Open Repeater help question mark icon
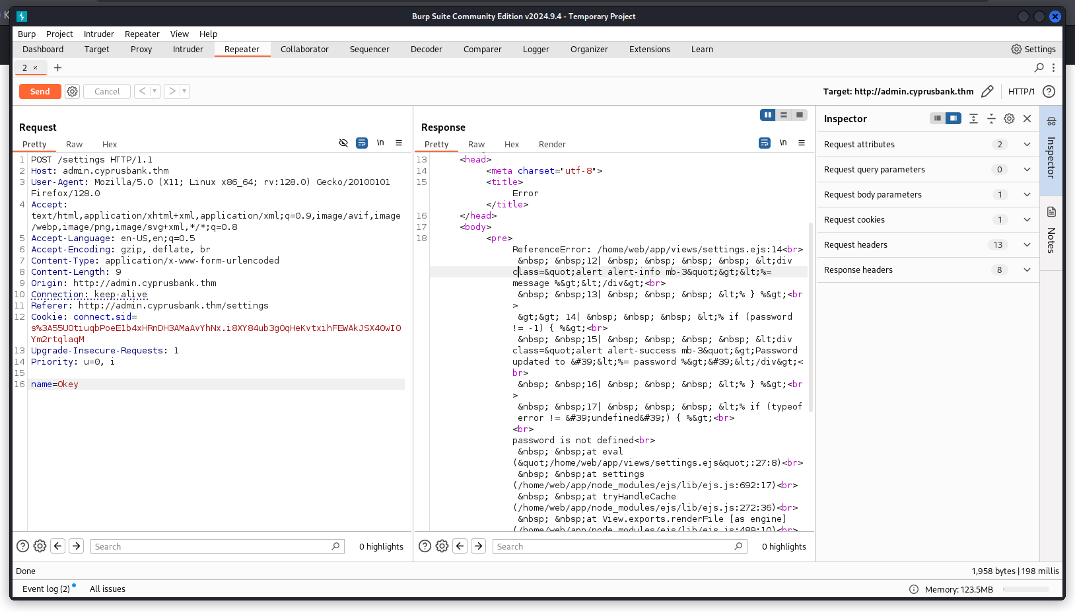1075x615 pixels. pos(1049,91)
